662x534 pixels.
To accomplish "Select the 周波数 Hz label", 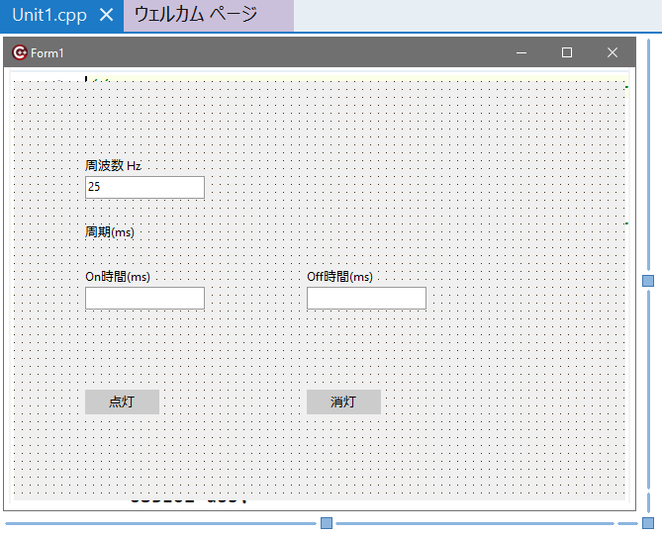I will [113, 166].
